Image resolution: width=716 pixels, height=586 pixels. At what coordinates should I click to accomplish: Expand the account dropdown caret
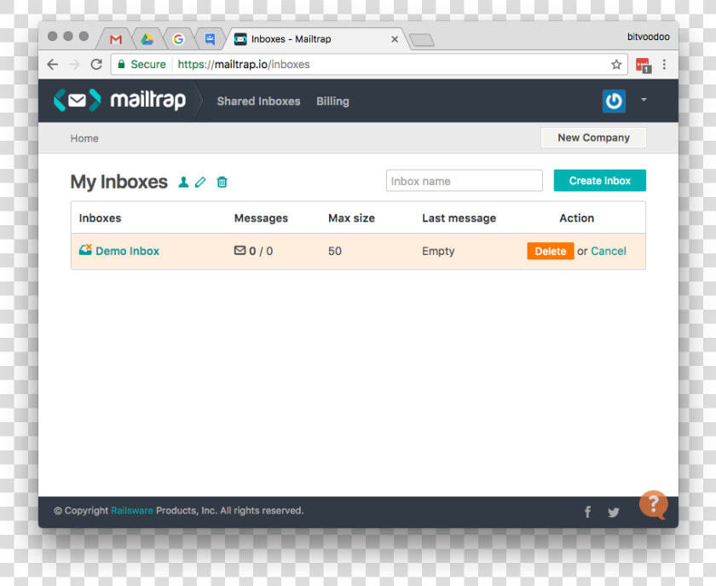tap(644, 99)
